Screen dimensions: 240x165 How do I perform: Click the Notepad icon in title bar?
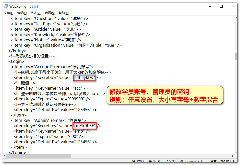[6, 7]
